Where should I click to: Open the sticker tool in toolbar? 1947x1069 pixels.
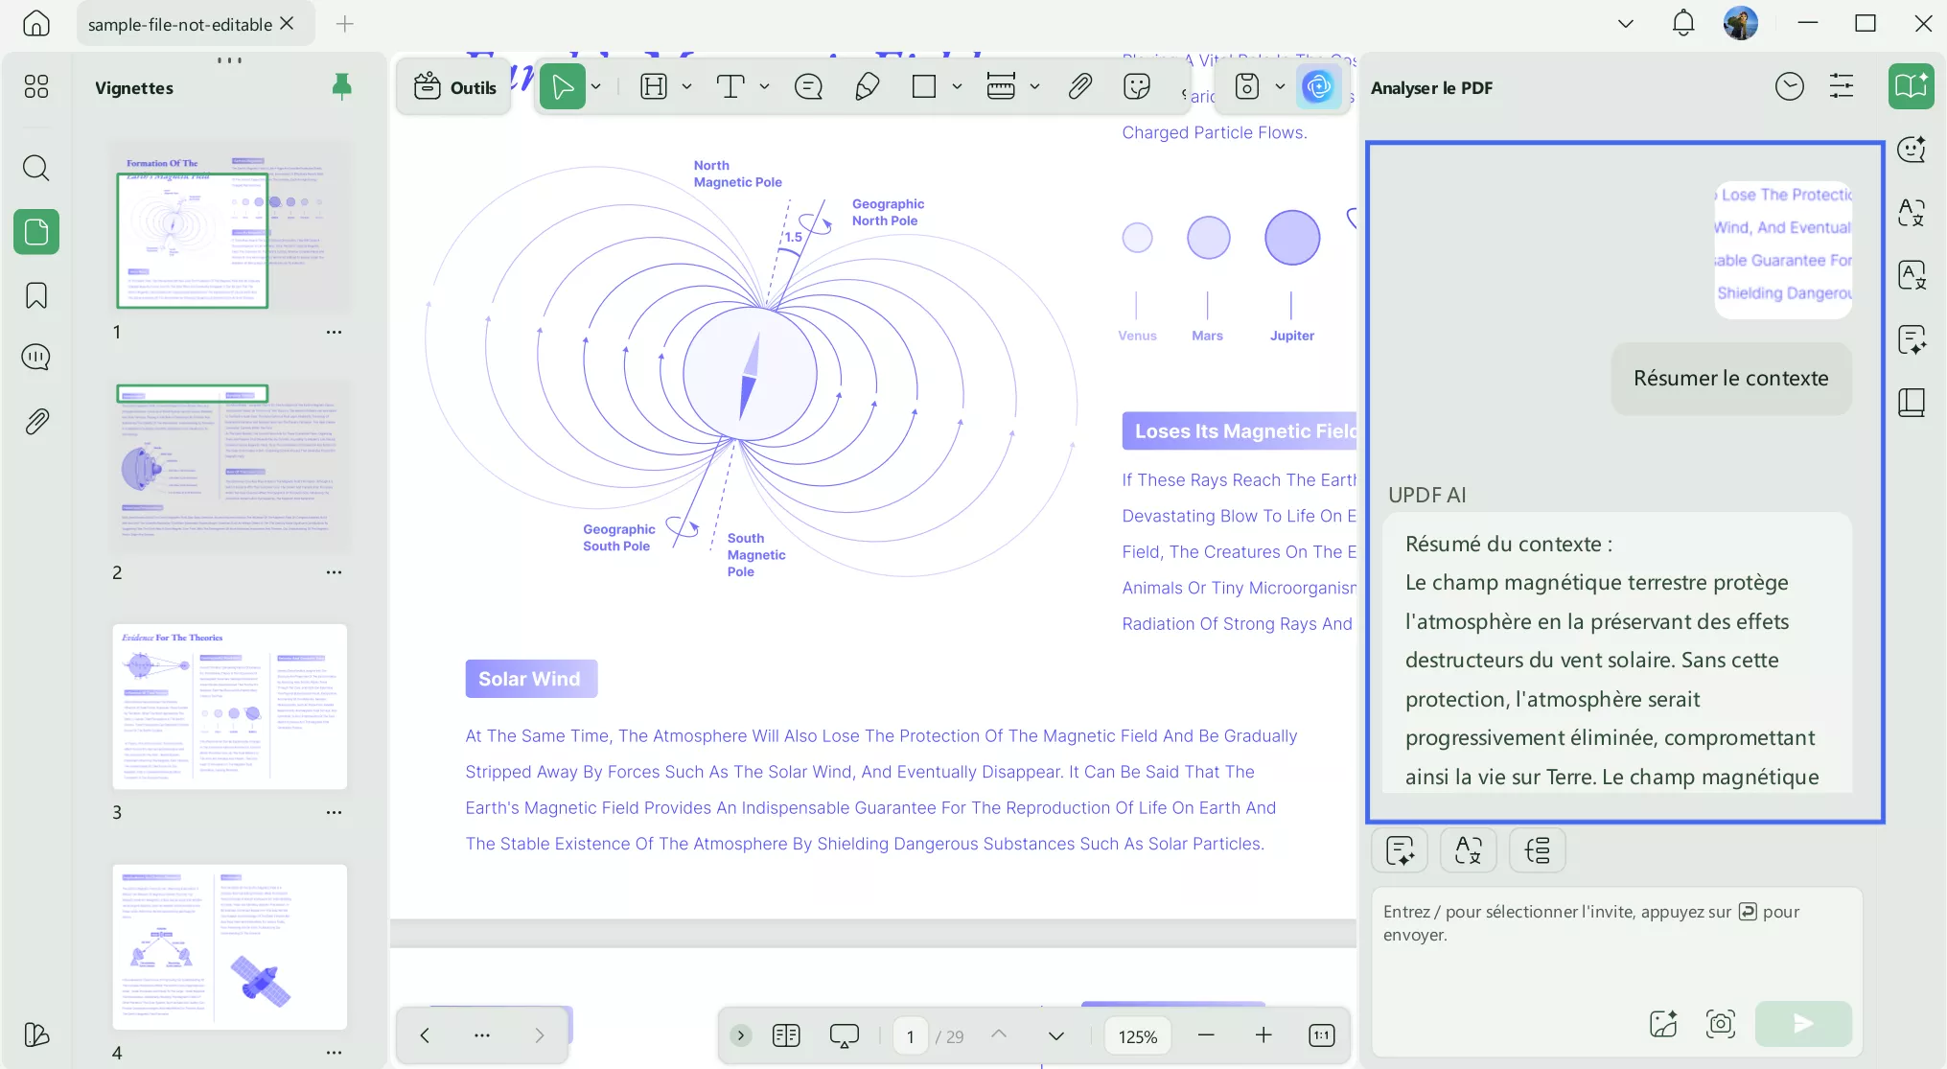coord(1136,87)
